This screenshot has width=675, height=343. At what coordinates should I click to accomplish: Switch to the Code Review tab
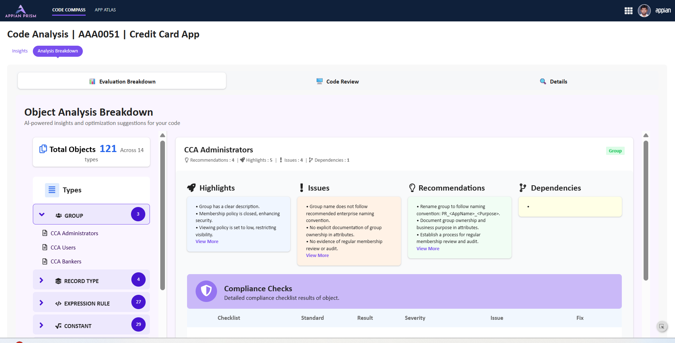pos(338,81)
